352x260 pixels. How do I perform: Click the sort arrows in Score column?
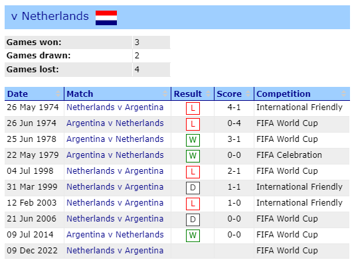click(248, 94)
